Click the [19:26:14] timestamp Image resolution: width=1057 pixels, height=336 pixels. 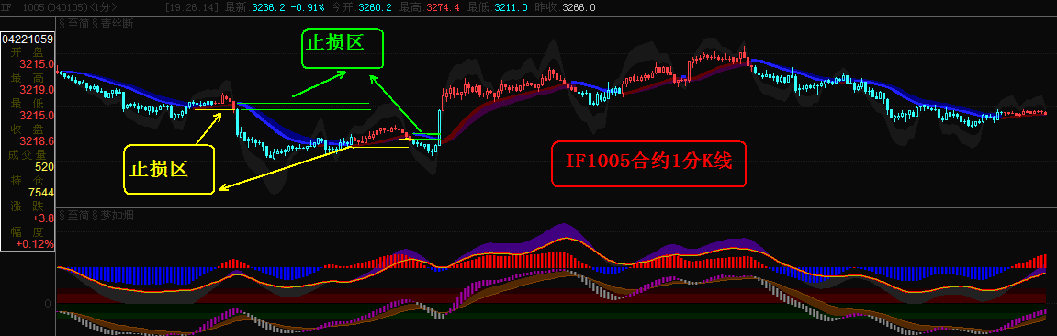point(192,6)
